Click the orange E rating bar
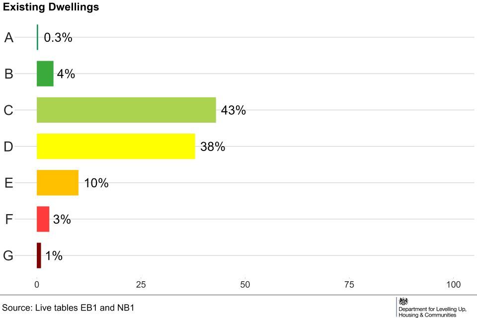Screen dimensions: 477x318 pyautogui.click(x=58, y=182)
